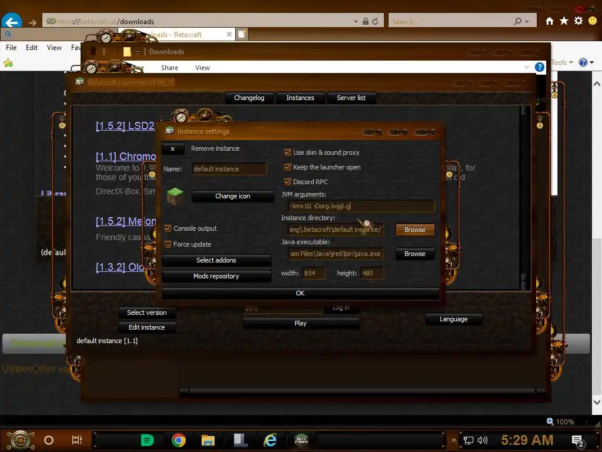The width and height of the screenshot is (602, 452).
Task: Switch to View tab in Explorer
Action: 202,68
